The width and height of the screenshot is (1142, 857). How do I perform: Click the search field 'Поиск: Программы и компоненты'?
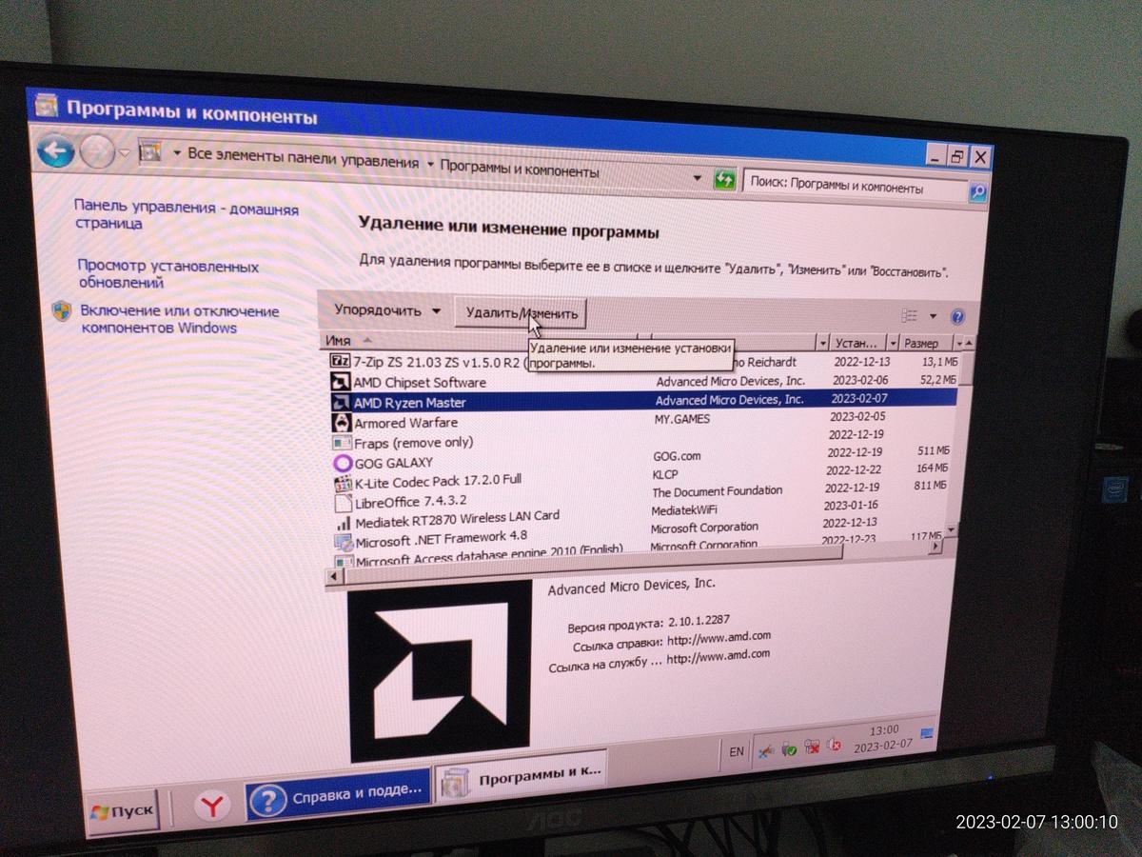(855, 185)
